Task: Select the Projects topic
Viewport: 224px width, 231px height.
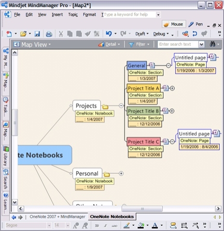Action: (86, 105)
